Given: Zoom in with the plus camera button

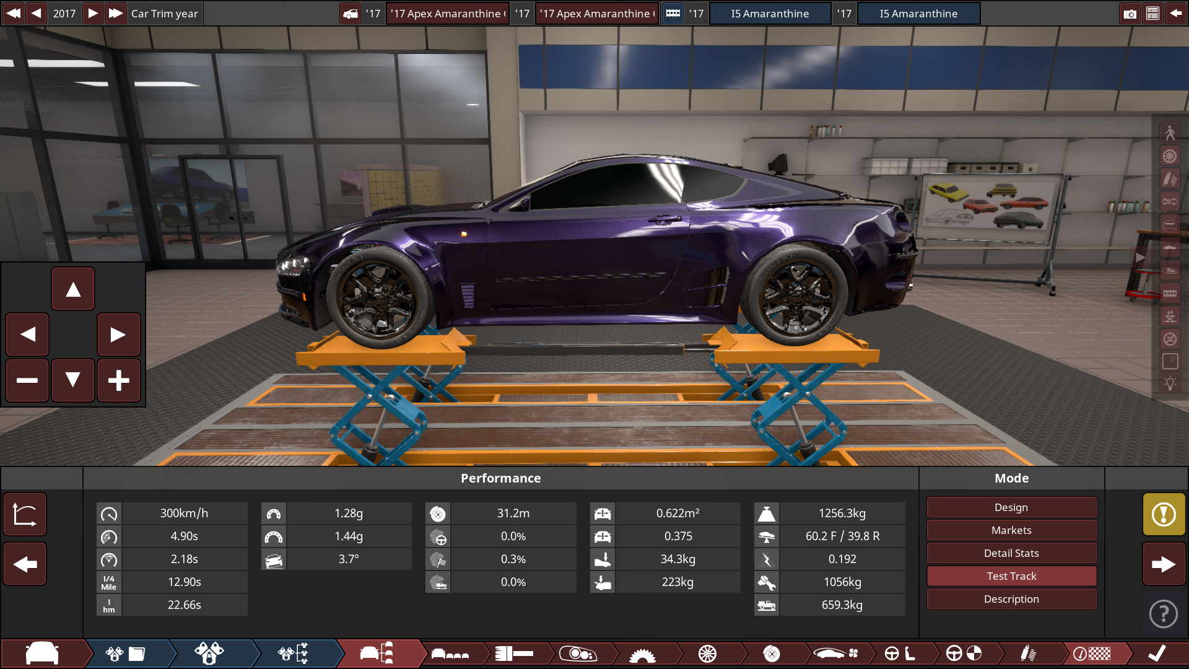Looking at the screenshot, I should (x=118, y=380).
